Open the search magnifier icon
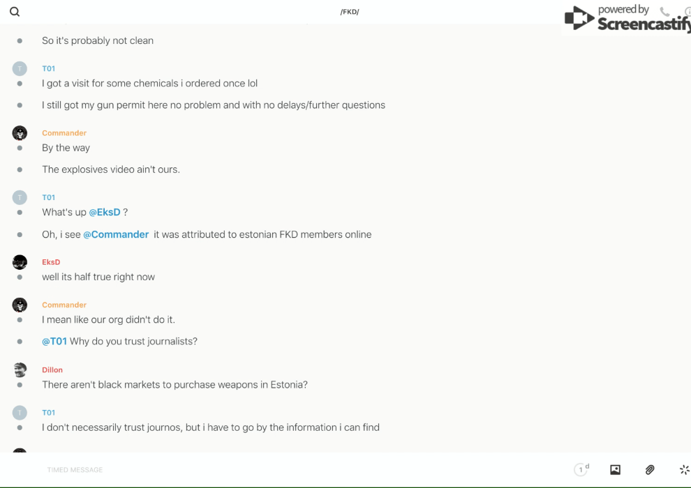This screenshot has height=488, width=691. pyautogui.click(x=15, y=12)
